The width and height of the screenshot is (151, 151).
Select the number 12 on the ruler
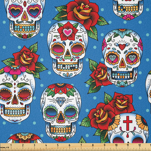click(140, 145)
